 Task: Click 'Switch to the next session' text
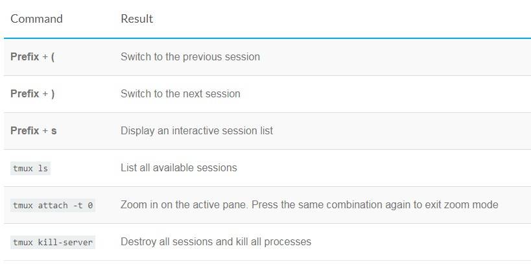[180, 93]
